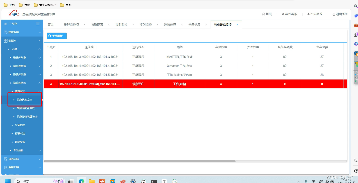The image size is (358, 183).
Task: Open Microsoft Edge from the taskbar
Action: pyautogui.click(x=81, y=181)
